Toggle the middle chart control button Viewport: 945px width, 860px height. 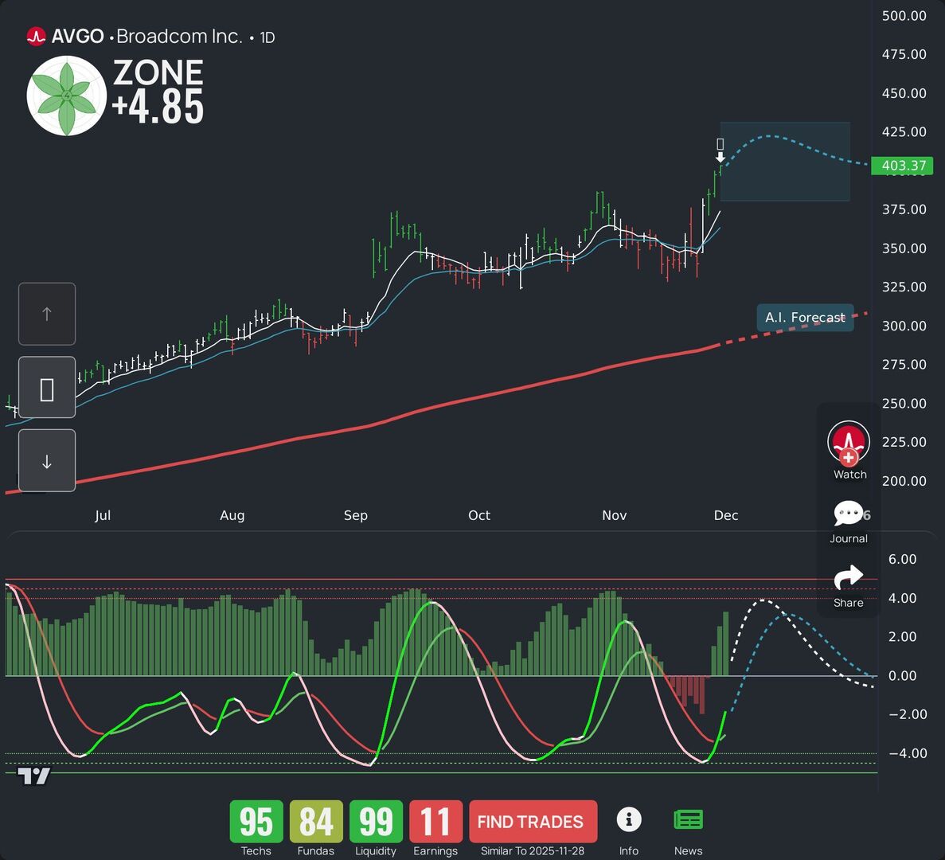pyautogui.click(x=46, y=388)
